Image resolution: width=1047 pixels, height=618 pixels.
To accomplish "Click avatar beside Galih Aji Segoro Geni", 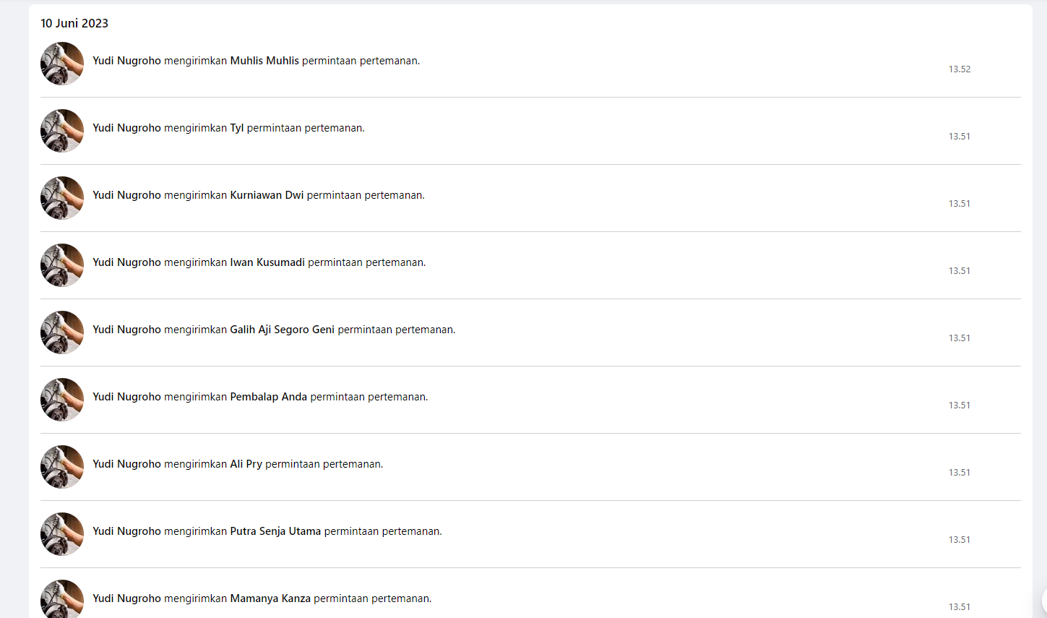I will click(62, 332).
